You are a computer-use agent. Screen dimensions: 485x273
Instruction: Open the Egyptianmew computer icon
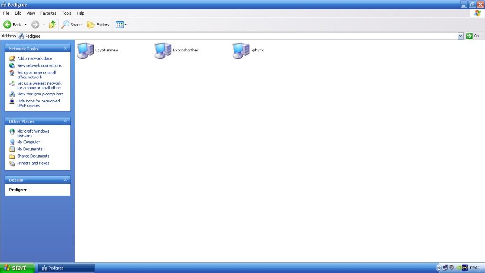click(x=86, y=50)
